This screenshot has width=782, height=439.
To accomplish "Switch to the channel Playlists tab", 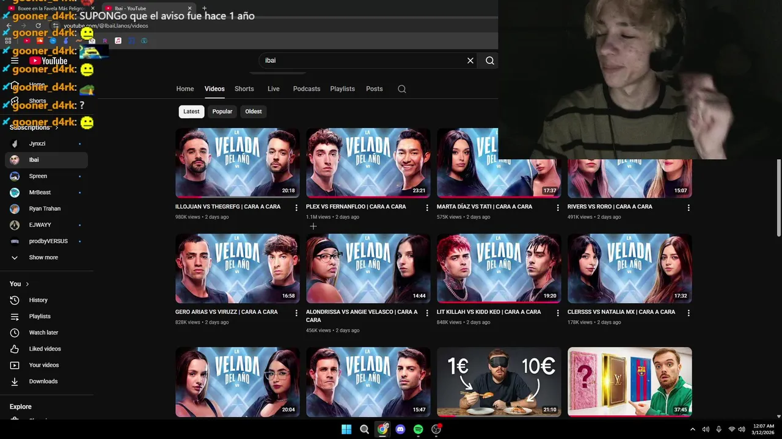I will pyautogui.click(x=343, y=89).
